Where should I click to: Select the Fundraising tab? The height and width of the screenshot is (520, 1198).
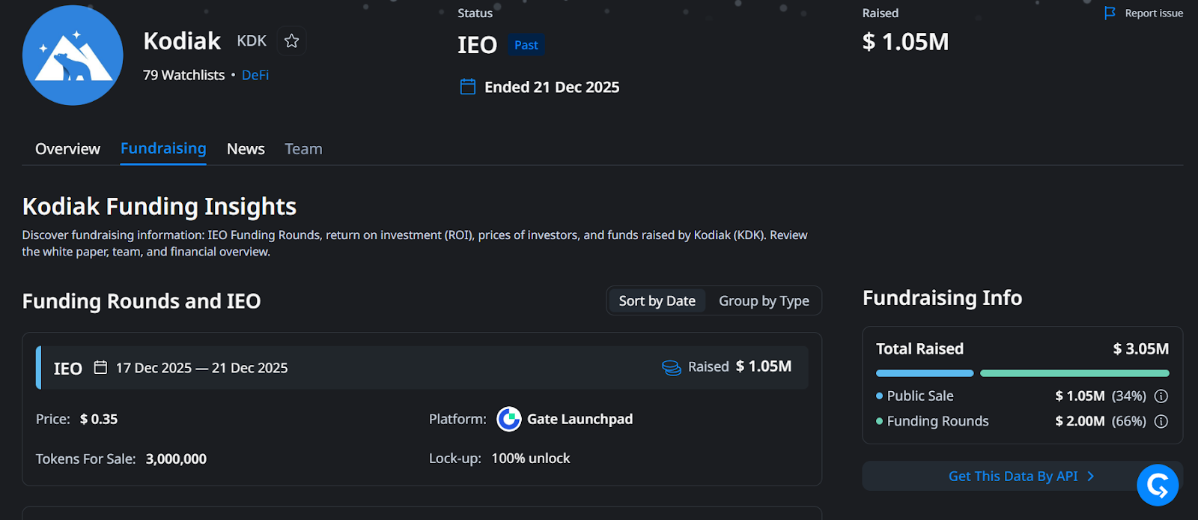(x=163, y=148)
